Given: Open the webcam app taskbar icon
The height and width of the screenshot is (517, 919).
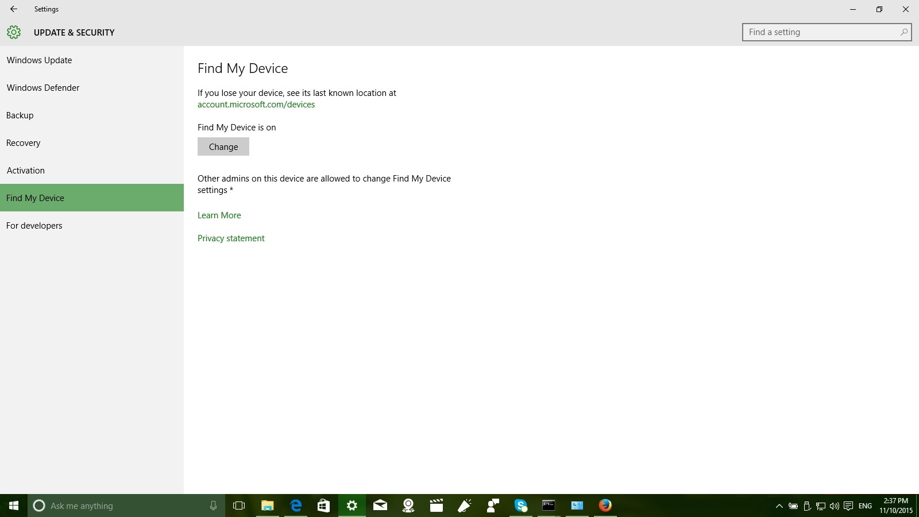Looking at the screenshot, I should tap(408, 506).
